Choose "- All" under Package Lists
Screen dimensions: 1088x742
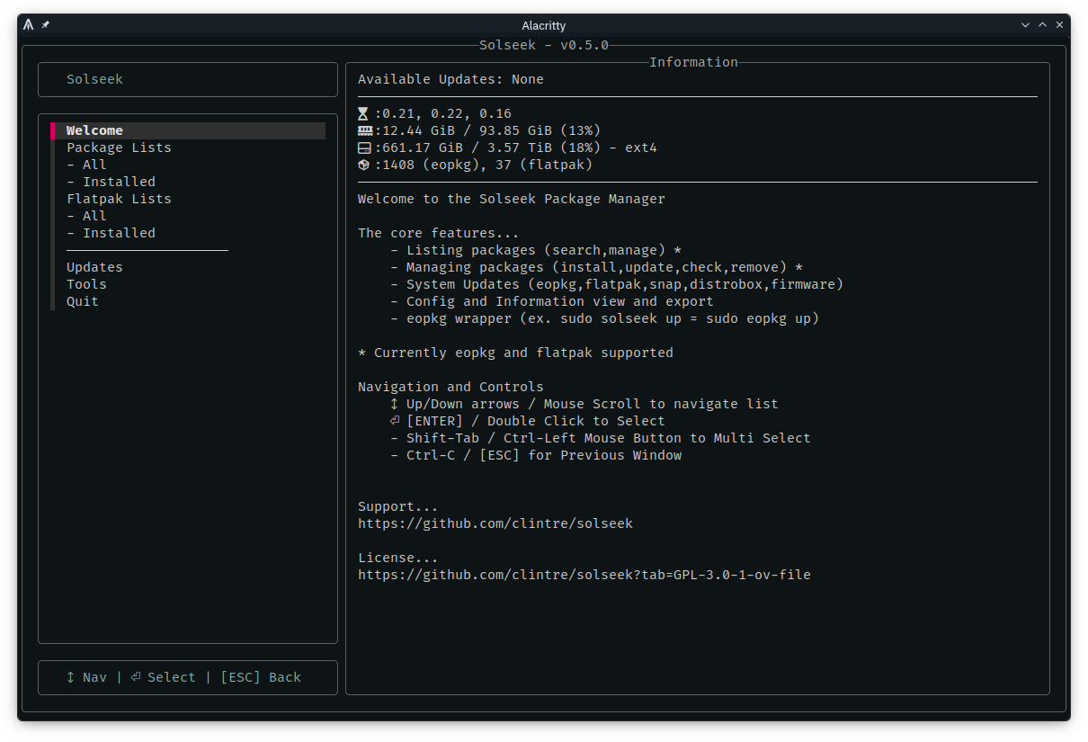[x=86, y=165]
